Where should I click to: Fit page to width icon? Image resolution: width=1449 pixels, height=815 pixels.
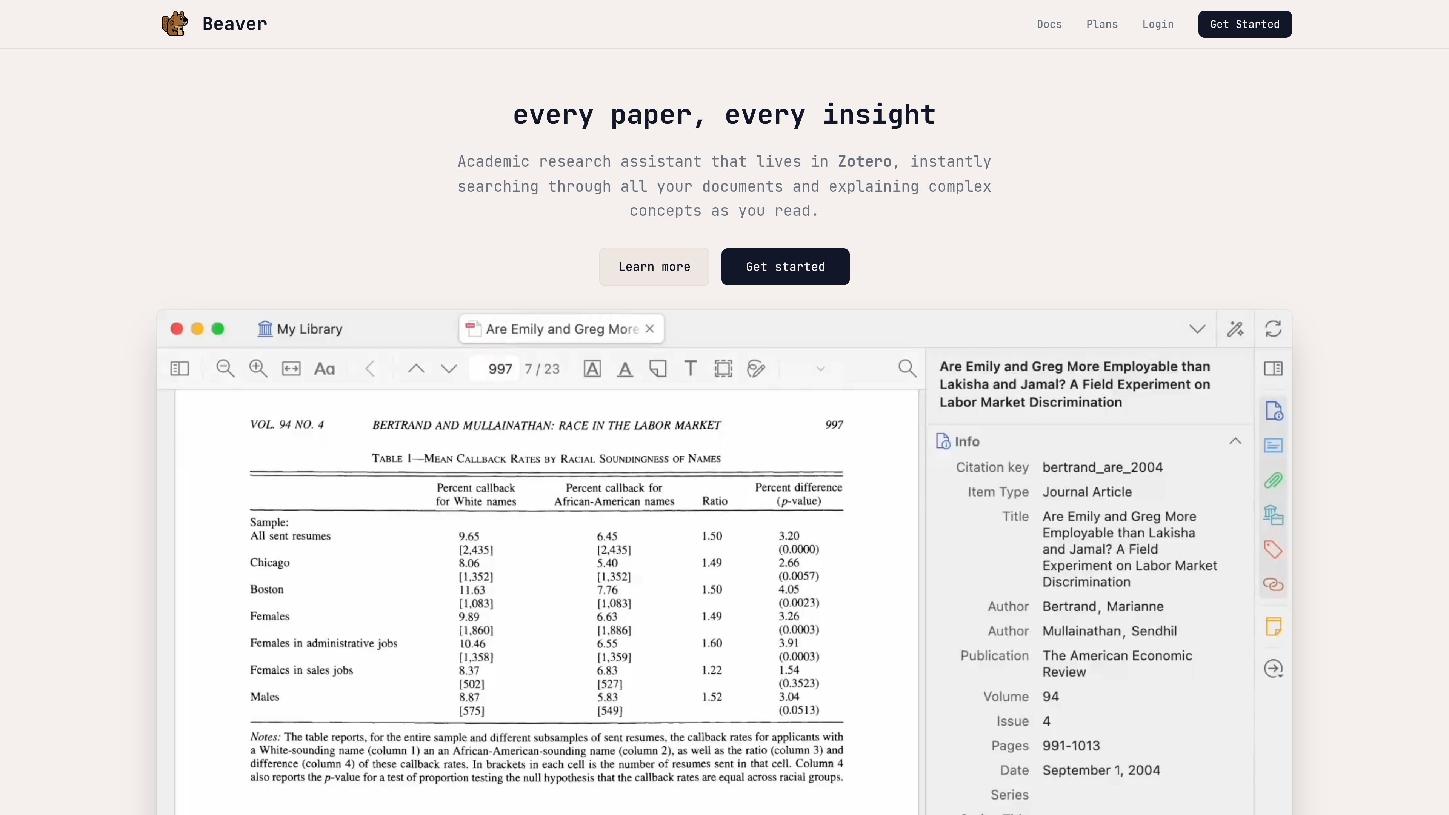coord(291,368)
